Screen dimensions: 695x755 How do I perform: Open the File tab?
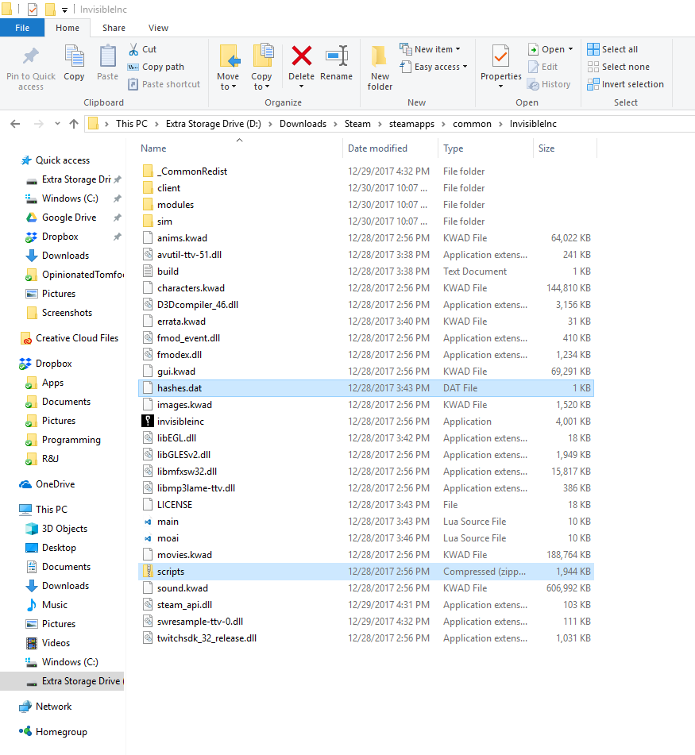(x=22, y=28)
